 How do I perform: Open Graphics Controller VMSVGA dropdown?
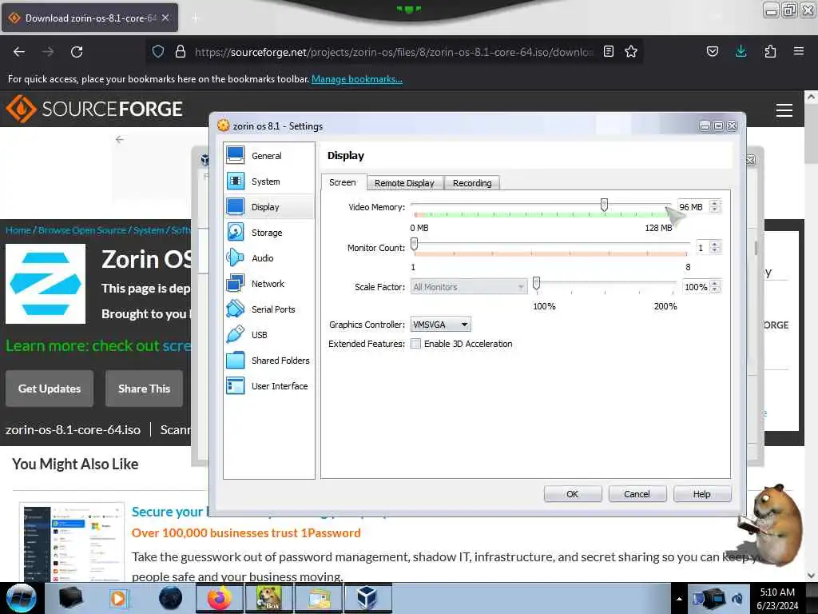[441, 325]
